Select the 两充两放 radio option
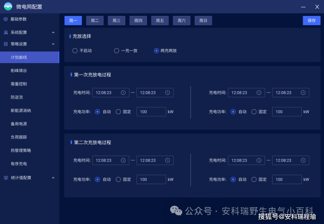The height and width of the screenshot is (224, 324). [156, 51]
